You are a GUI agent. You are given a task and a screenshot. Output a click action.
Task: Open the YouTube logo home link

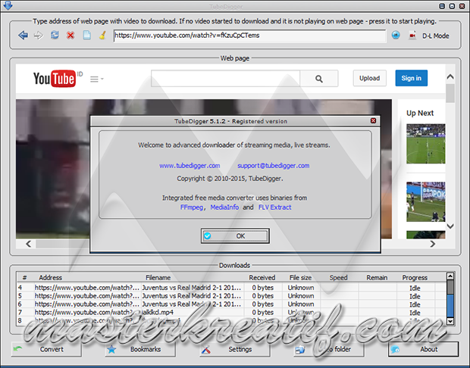click(x=55, y=79)
